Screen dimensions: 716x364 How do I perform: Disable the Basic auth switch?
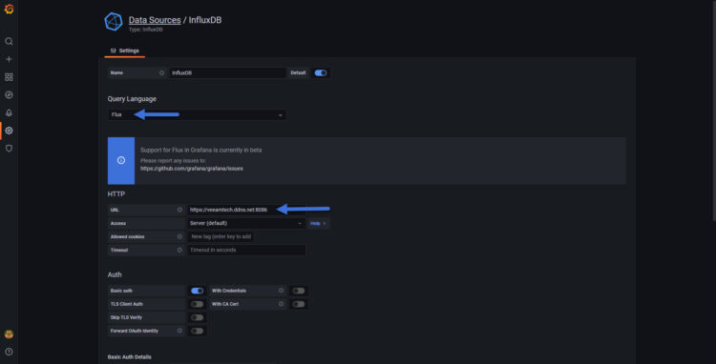coord(198,291)
